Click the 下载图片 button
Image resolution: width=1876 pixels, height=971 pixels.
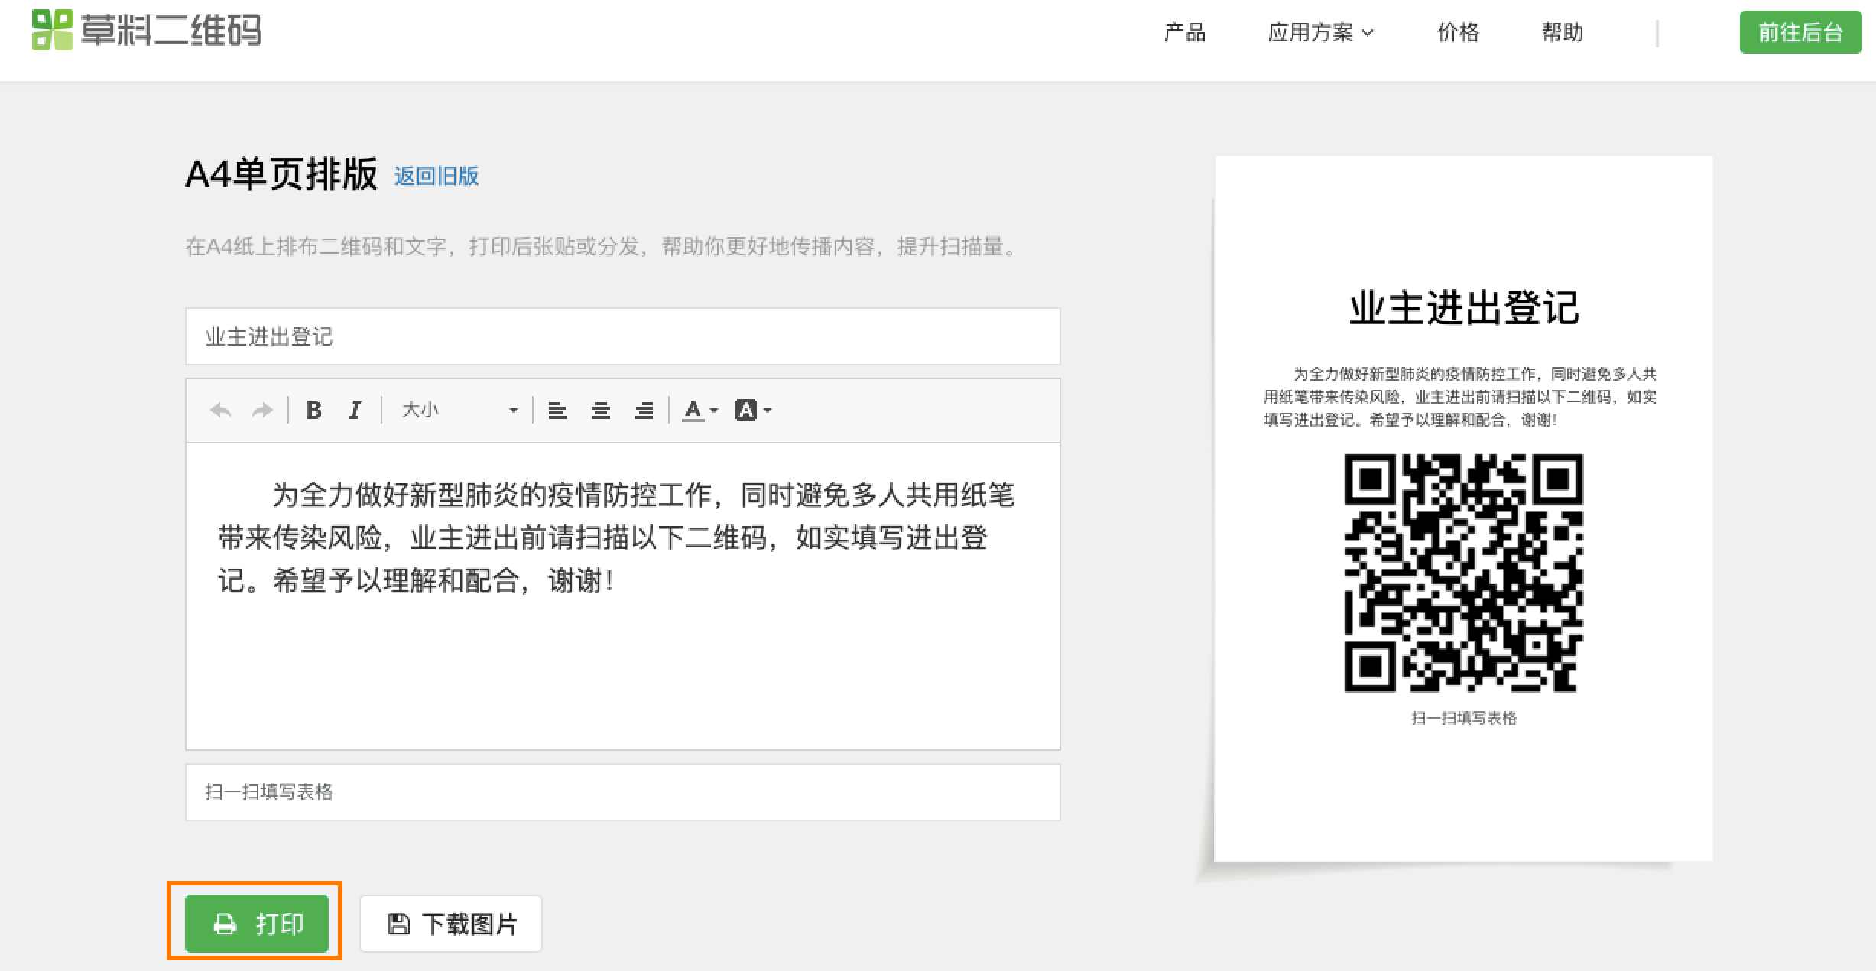tap(451, 924)
